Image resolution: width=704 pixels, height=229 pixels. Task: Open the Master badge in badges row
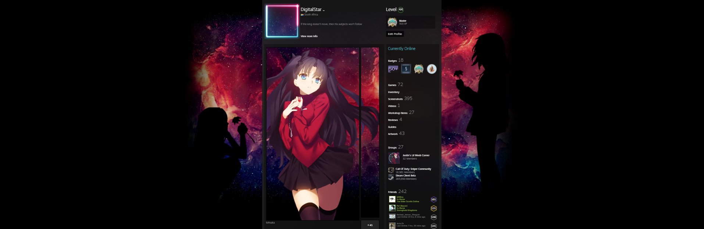[419, 69]
